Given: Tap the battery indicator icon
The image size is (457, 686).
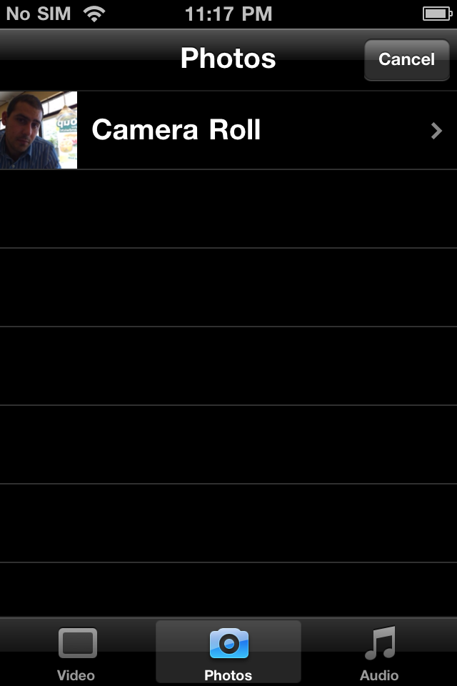Looking at the screenshot, I should click(x=436, y=14).
